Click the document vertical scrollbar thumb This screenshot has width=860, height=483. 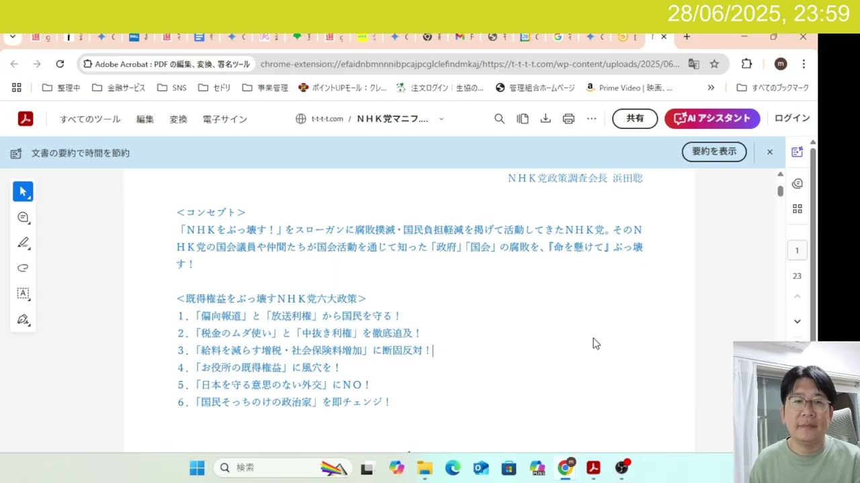pyautogui.click(x=780, y=191)
